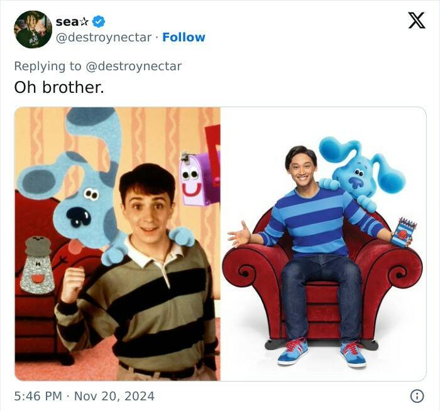Click the 'Oh brother.' tweet text
This screenshot has height=411, width=440.
[x=58, y=87]
